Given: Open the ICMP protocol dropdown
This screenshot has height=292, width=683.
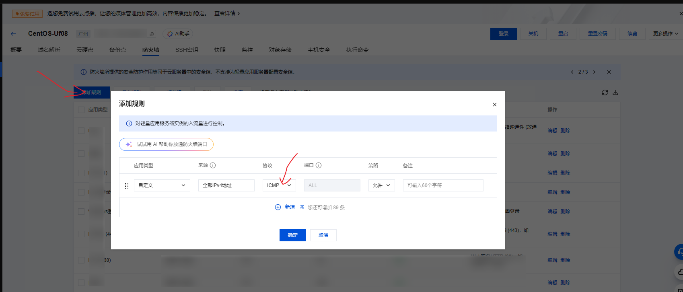Looking at the screenshot, I should pyautogui.click(x=279, y=185).
